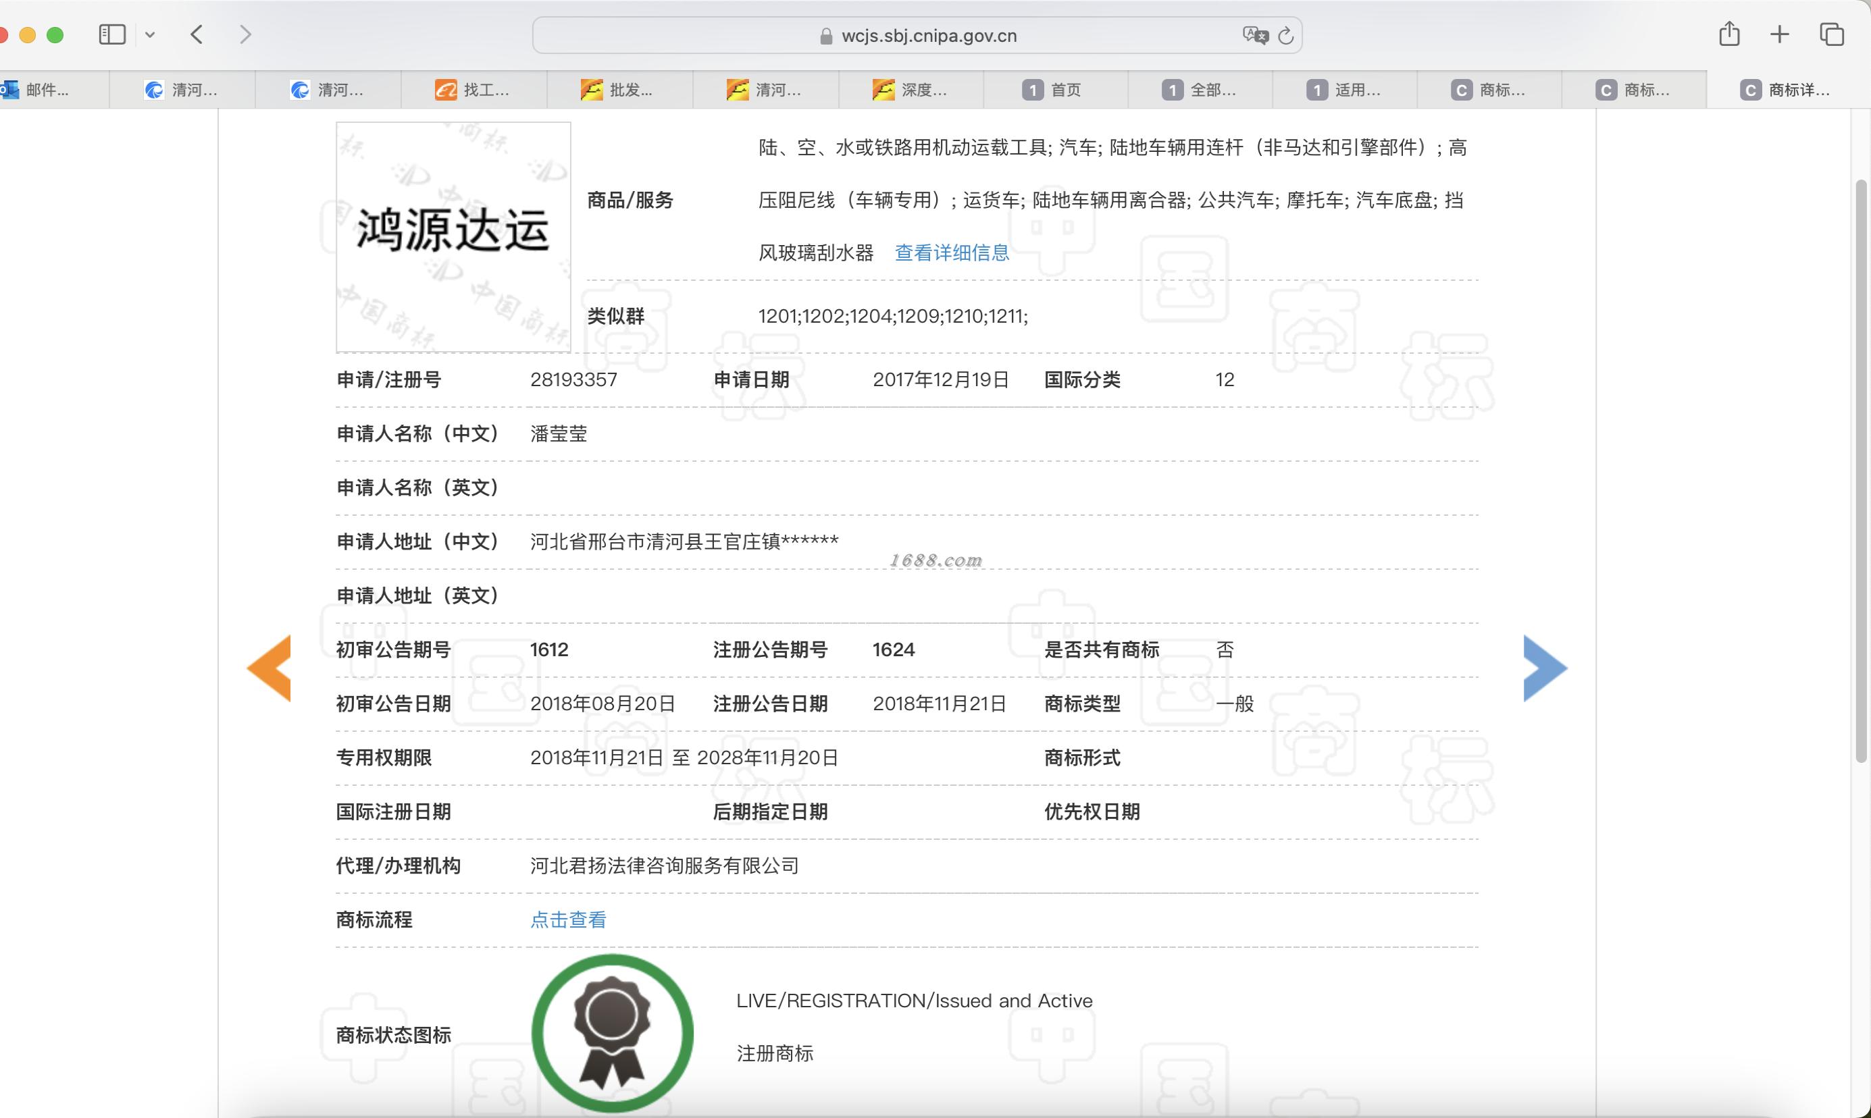
Task: Click the browser back arrow
Action: click(x=197, y=34)
